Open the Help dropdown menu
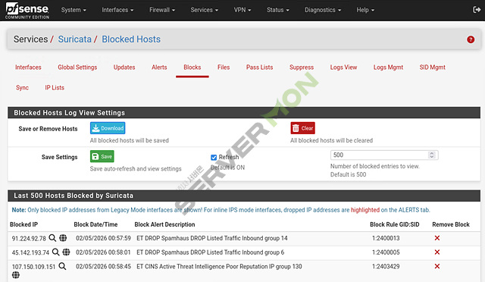485x282 pixels. [365, 10]
